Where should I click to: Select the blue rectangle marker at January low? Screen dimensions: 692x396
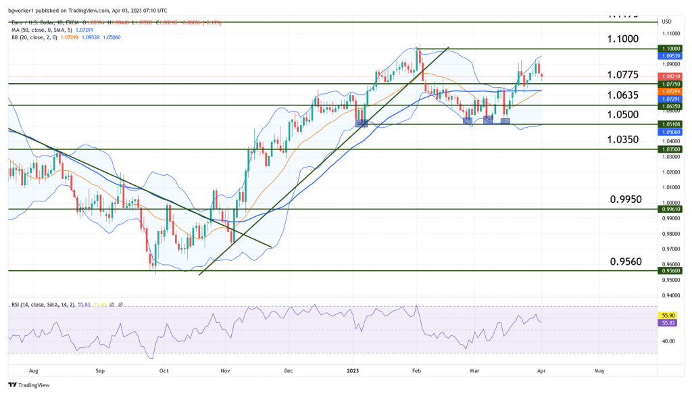[x=361, y=123]
